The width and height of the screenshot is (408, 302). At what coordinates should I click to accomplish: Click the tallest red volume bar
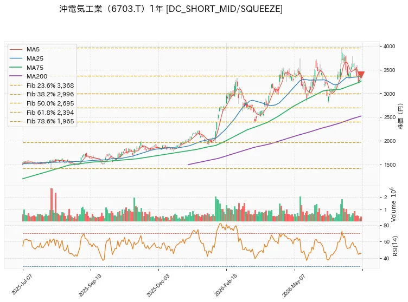tap(52, 205)
